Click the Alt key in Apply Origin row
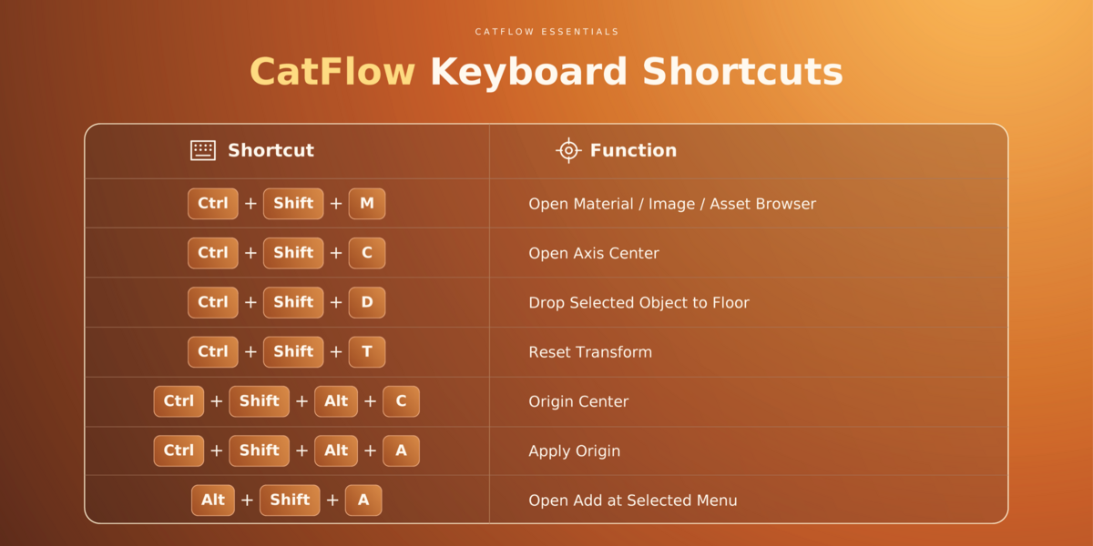The image size is (1093, 546). pos(336,450)
